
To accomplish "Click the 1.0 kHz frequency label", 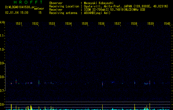I will click(x=2, y=50).
